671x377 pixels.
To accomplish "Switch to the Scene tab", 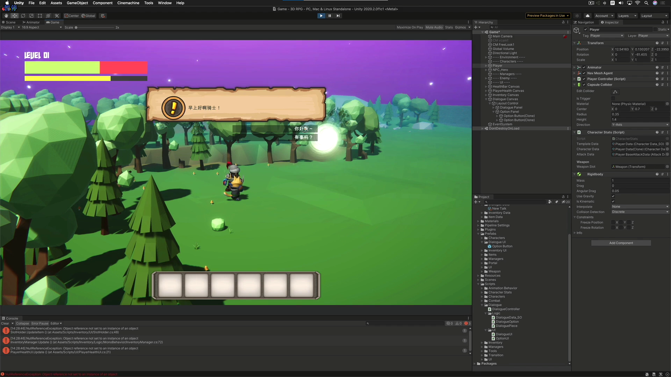I will click(9, 22).
